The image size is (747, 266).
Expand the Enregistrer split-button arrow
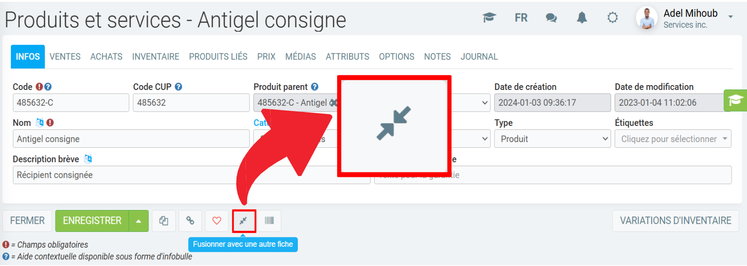tap(139, 221)
